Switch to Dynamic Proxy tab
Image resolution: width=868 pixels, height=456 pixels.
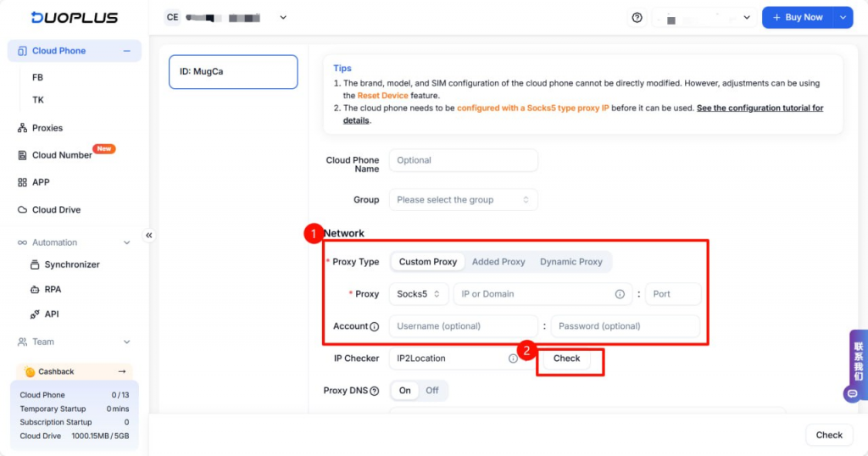pos(570,262)
